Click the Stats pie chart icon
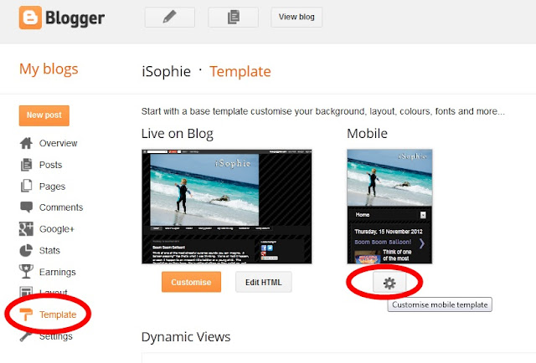 point(26,250)
